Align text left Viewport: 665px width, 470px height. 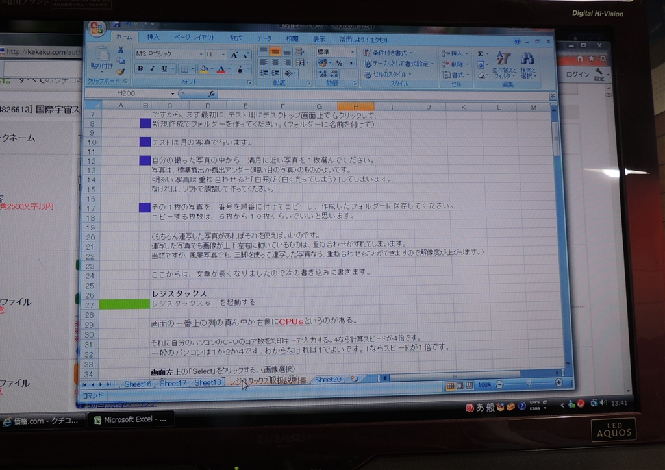point(264,62)
